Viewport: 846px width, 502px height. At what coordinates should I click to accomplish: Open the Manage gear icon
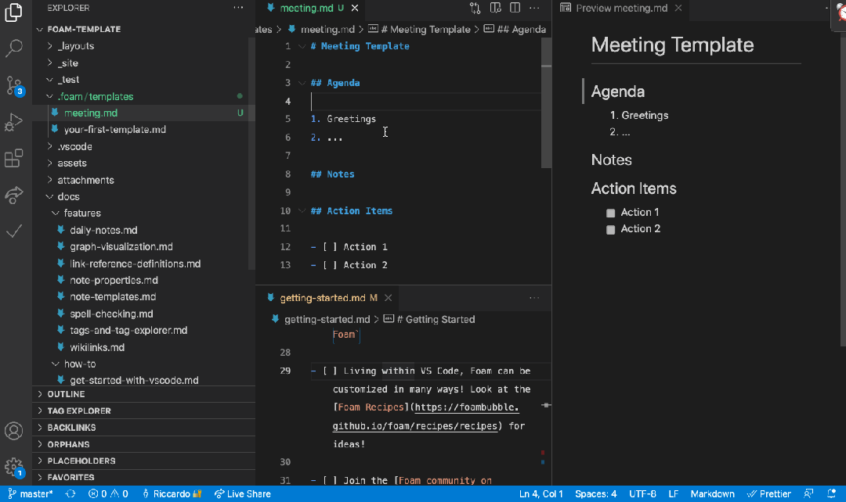tap(13, 467)
